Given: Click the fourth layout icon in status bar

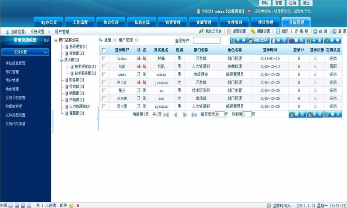Looking at the screenshot, I should point(29,206).
